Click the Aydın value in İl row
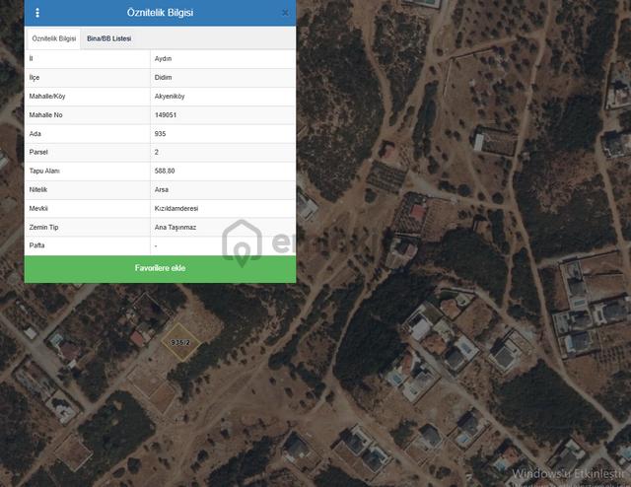 click(163, 59)
